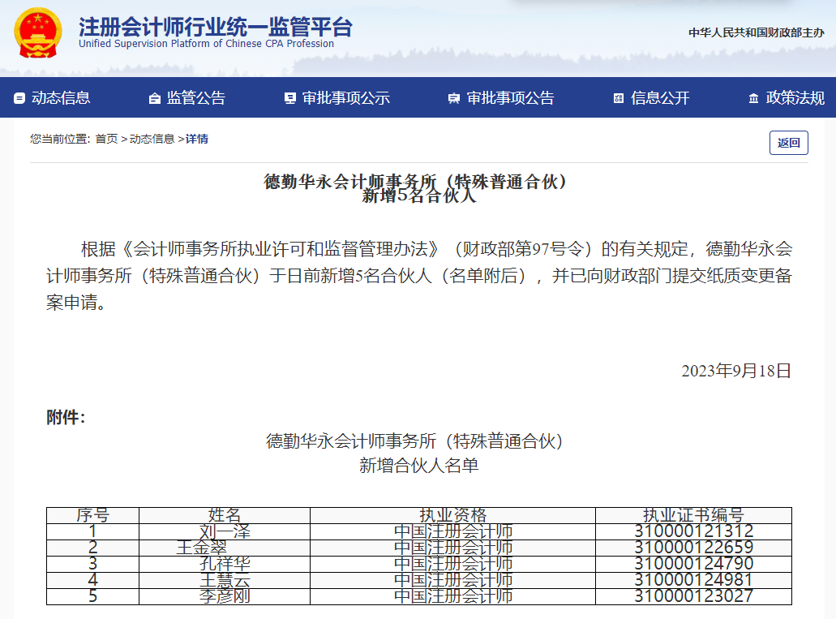Click the 返回 button

click(788, 143)
